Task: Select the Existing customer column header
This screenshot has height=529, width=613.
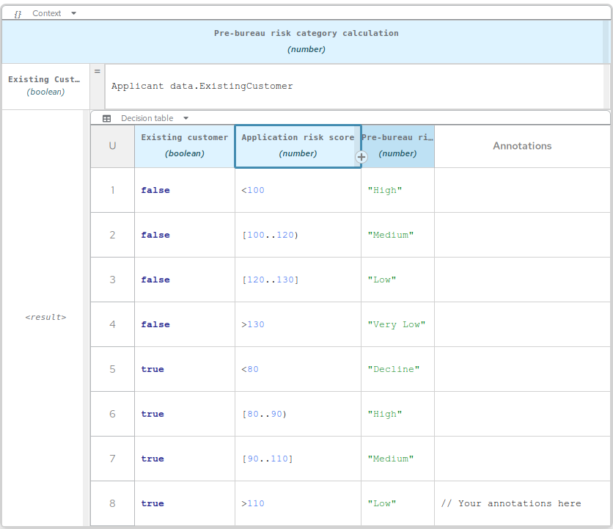Action: coord(185,146)
